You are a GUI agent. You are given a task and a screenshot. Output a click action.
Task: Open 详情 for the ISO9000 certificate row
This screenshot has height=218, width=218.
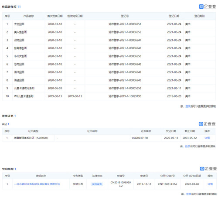pos(207,138)
